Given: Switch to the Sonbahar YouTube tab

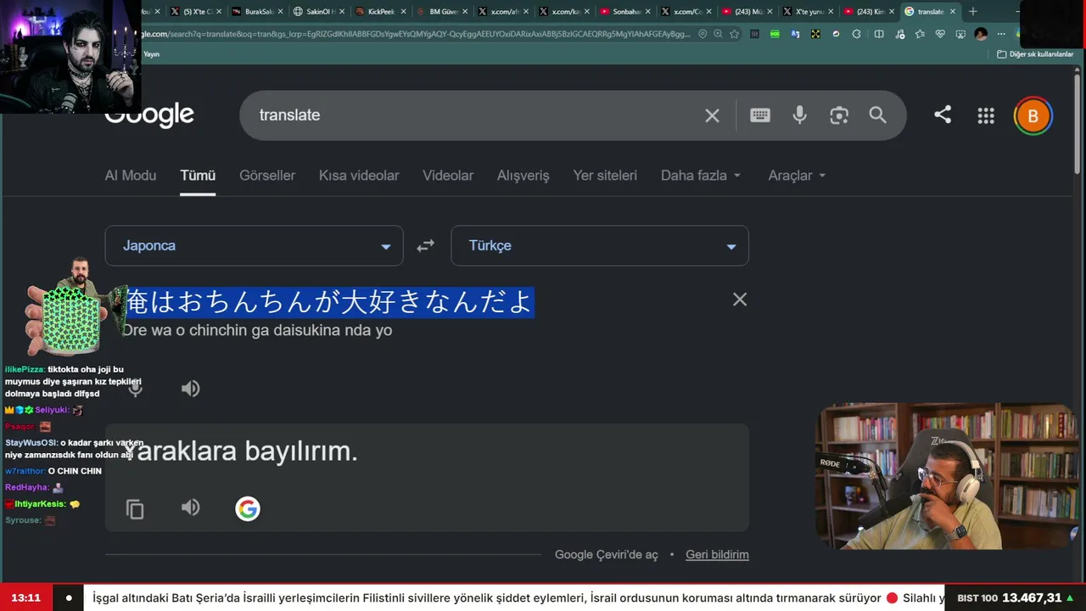Looking at the screenshot, I should (624, 12).
